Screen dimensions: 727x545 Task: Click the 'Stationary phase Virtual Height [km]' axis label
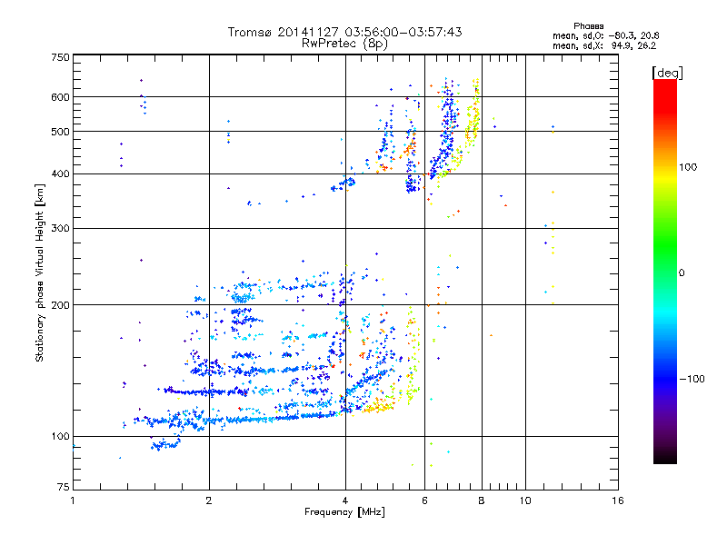[40, 272]
